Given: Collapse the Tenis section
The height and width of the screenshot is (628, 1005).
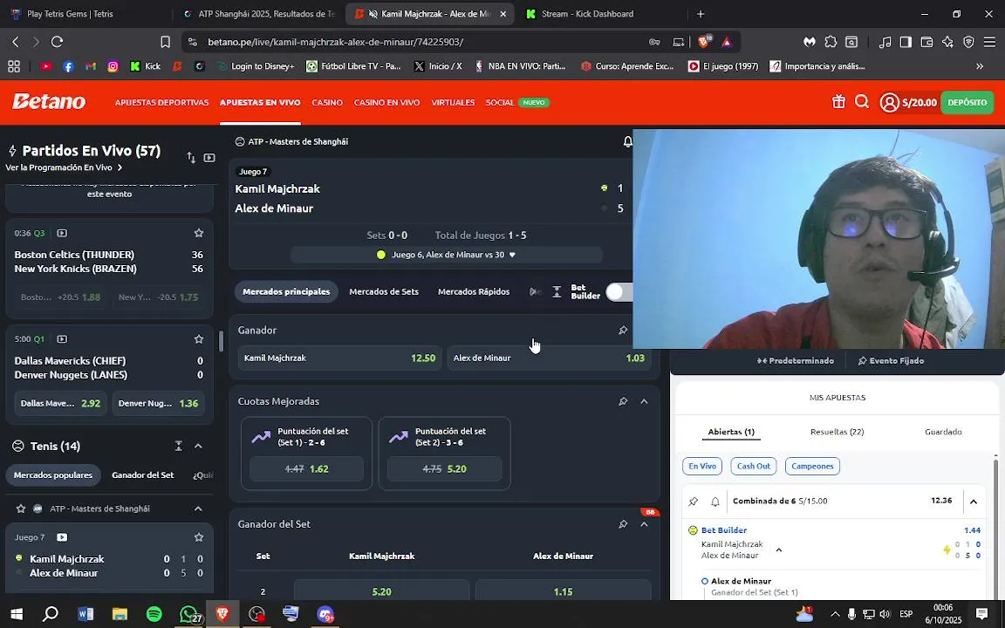Looking at the screenshot, I should click(198, 446).
